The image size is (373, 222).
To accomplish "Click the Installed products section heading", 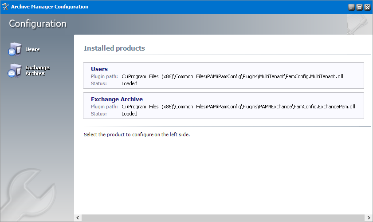I will click(x=114, y=48).
